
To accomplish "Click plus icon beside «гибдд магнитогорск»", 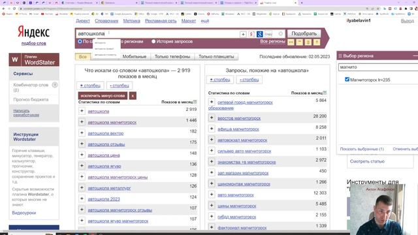I will pos(212,216).
